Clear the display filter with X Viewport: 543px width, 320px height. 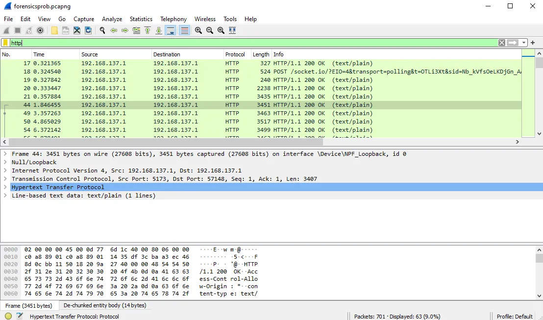[x=502, y=43]
